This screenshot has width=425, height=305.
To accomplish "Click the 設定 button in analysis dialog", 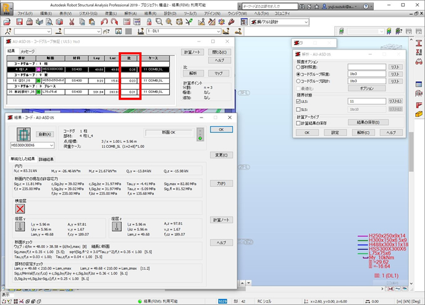I will 335,132.
